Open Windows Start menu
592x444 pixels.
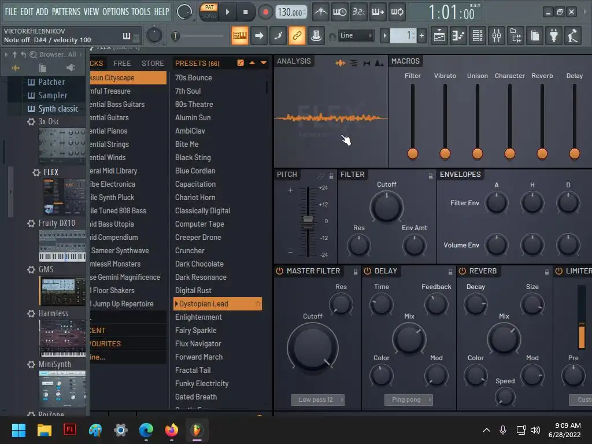18,430
